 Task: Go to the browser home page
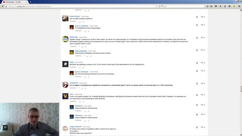point(225,6)
